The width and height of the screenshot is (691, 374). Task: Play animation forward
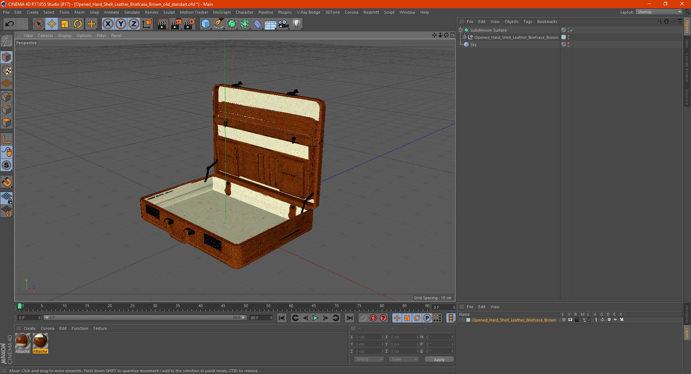pos(315,318)
